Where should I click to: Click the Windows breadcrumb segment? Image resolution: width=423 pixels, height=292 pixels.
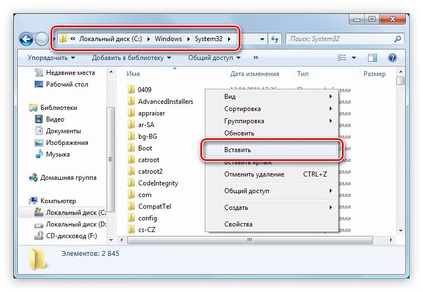pos(168,39)
